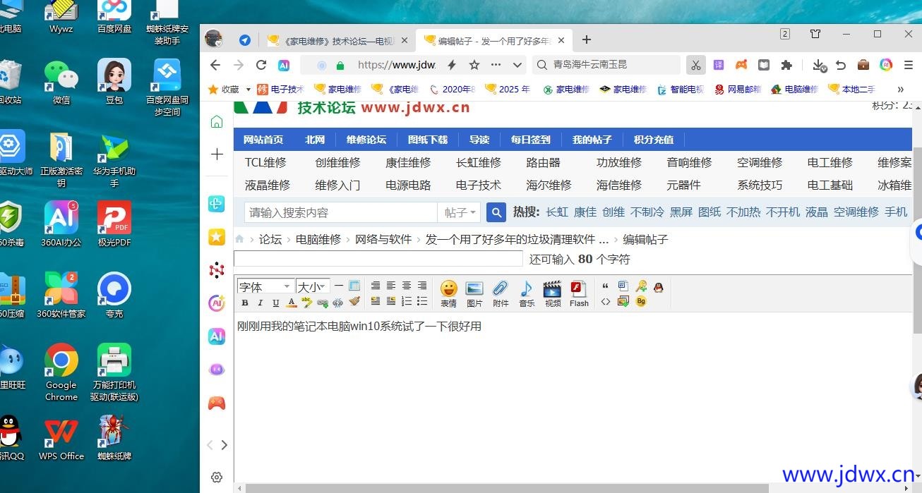Open the 附件 attachment paperclip tool
This screenshot has height=493, width=922.
point(501,292)
